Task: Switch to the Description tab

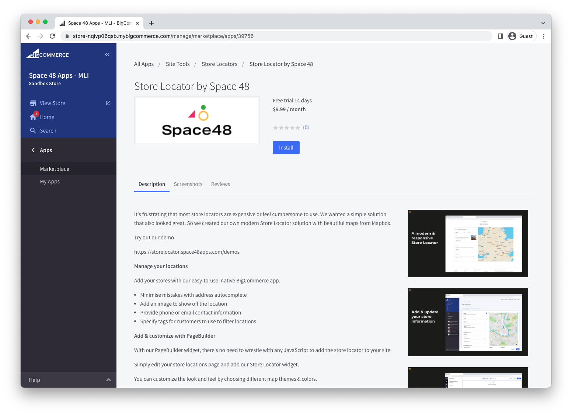Action: [152, 184]
